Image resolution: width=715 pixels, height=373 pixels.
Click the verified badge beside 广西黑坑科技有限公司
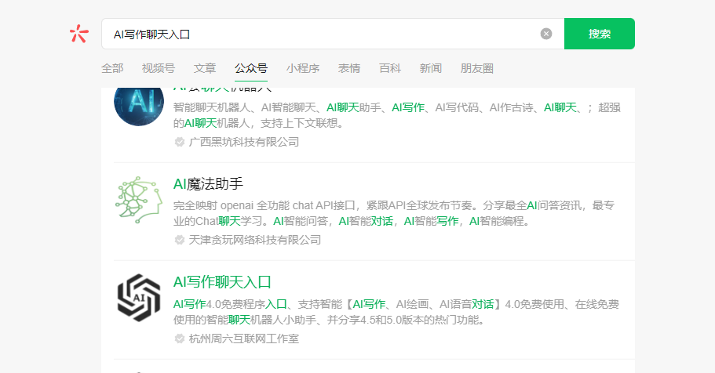click(180, 142)
